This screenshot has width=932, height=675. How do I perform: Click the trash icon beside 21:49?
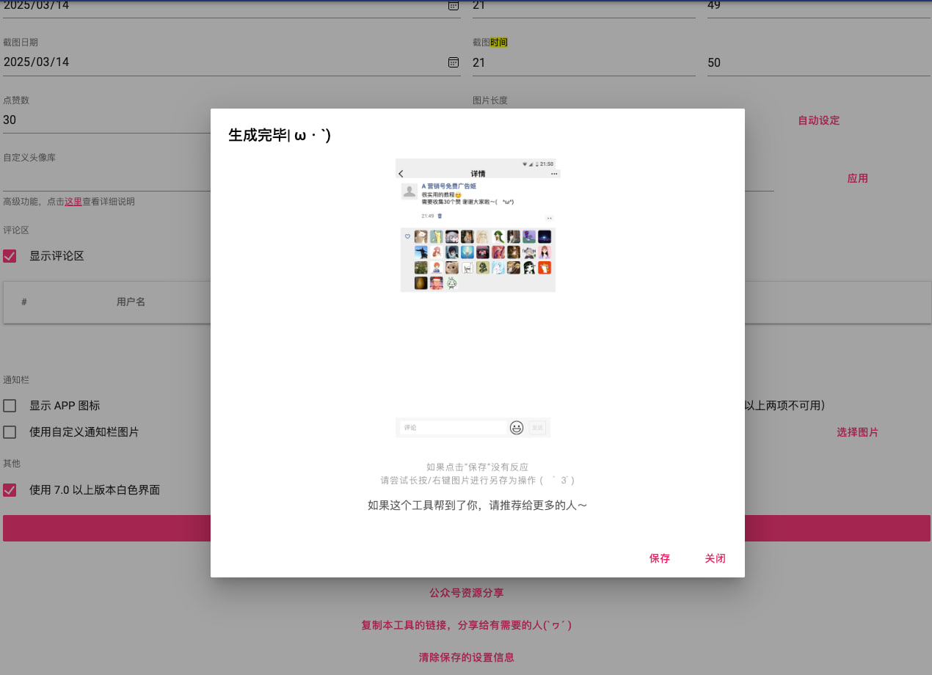[440, 216]
